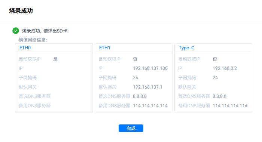The width and height of the screenshot is (262, 142).
Task: Click ETH0 默认网关 label
Action: (28, 87)
